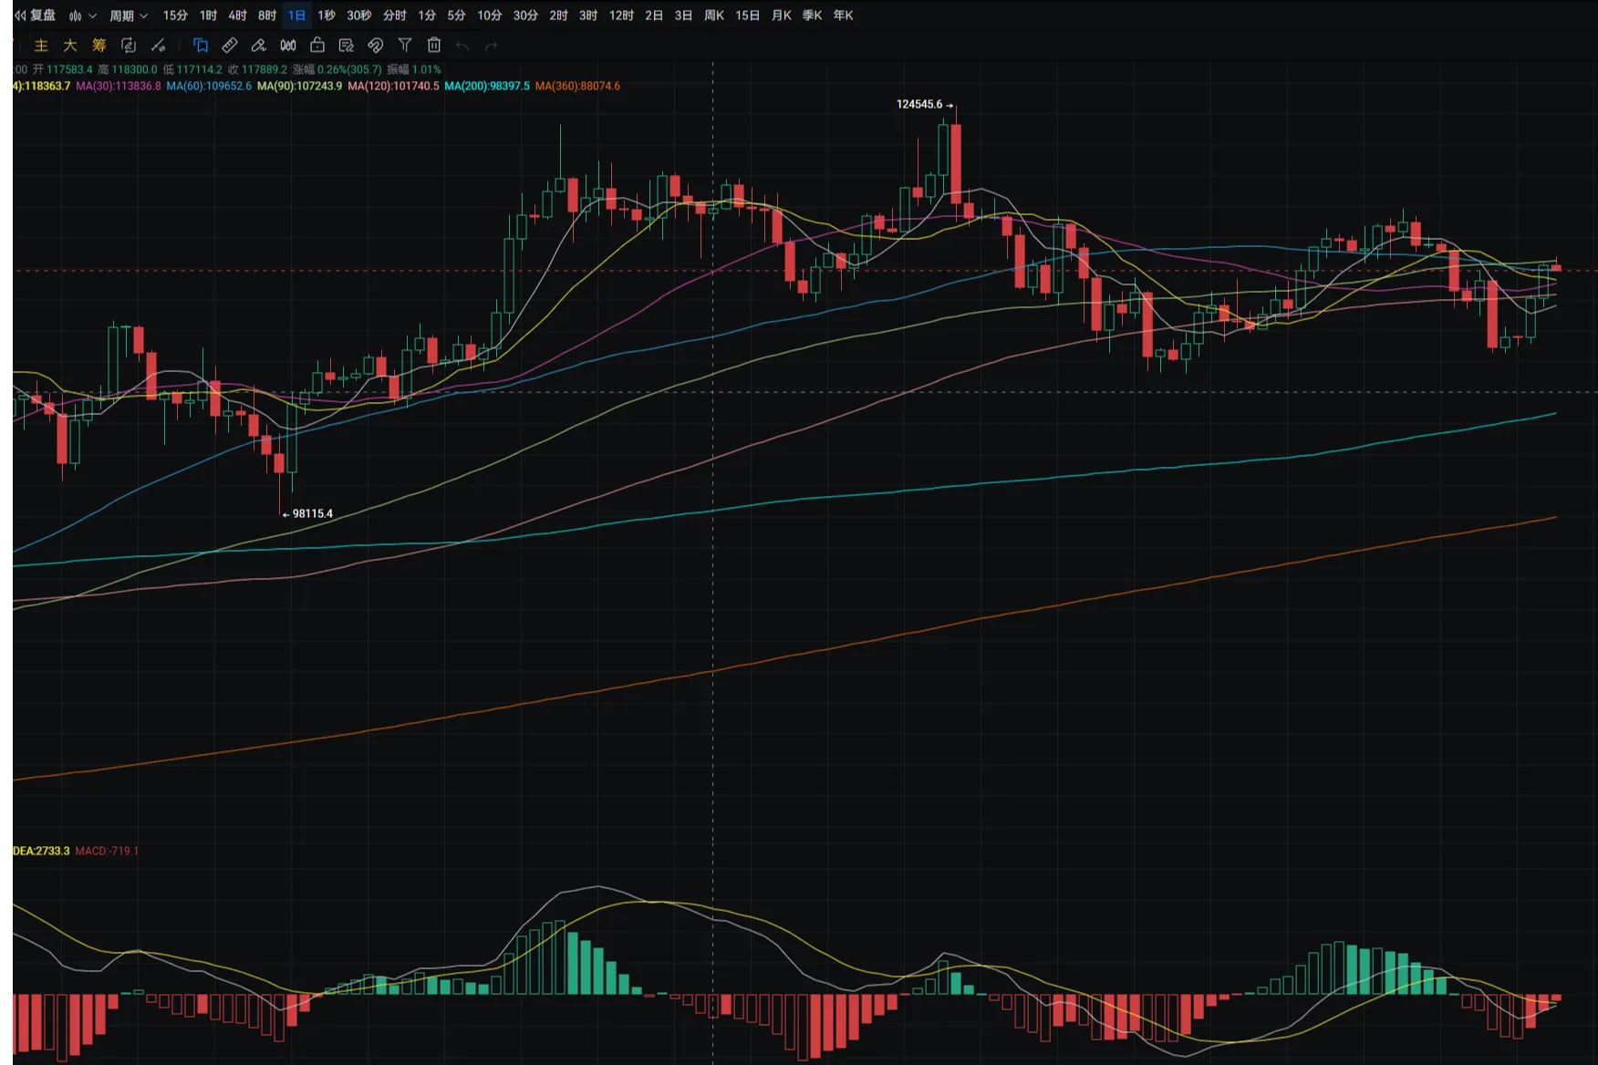1598x1065 pixels.
Task: Switch to 15日 timeframe
Action: point(747,16)
